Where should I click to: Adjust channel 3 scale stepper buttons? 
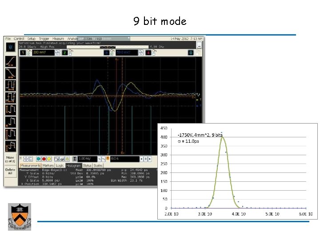[x=141, y=52]
